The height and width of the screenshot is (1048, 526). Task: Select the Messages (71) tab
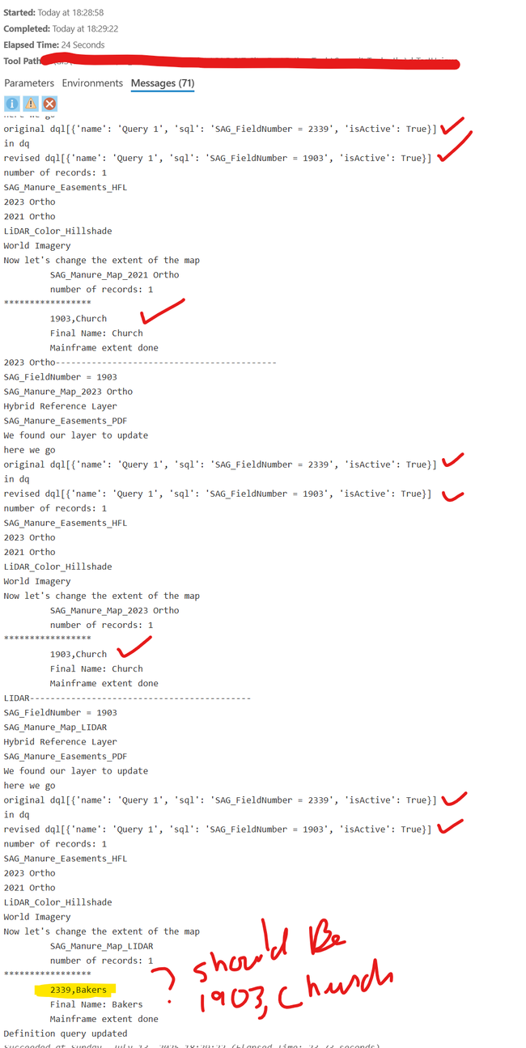[163, 83]
